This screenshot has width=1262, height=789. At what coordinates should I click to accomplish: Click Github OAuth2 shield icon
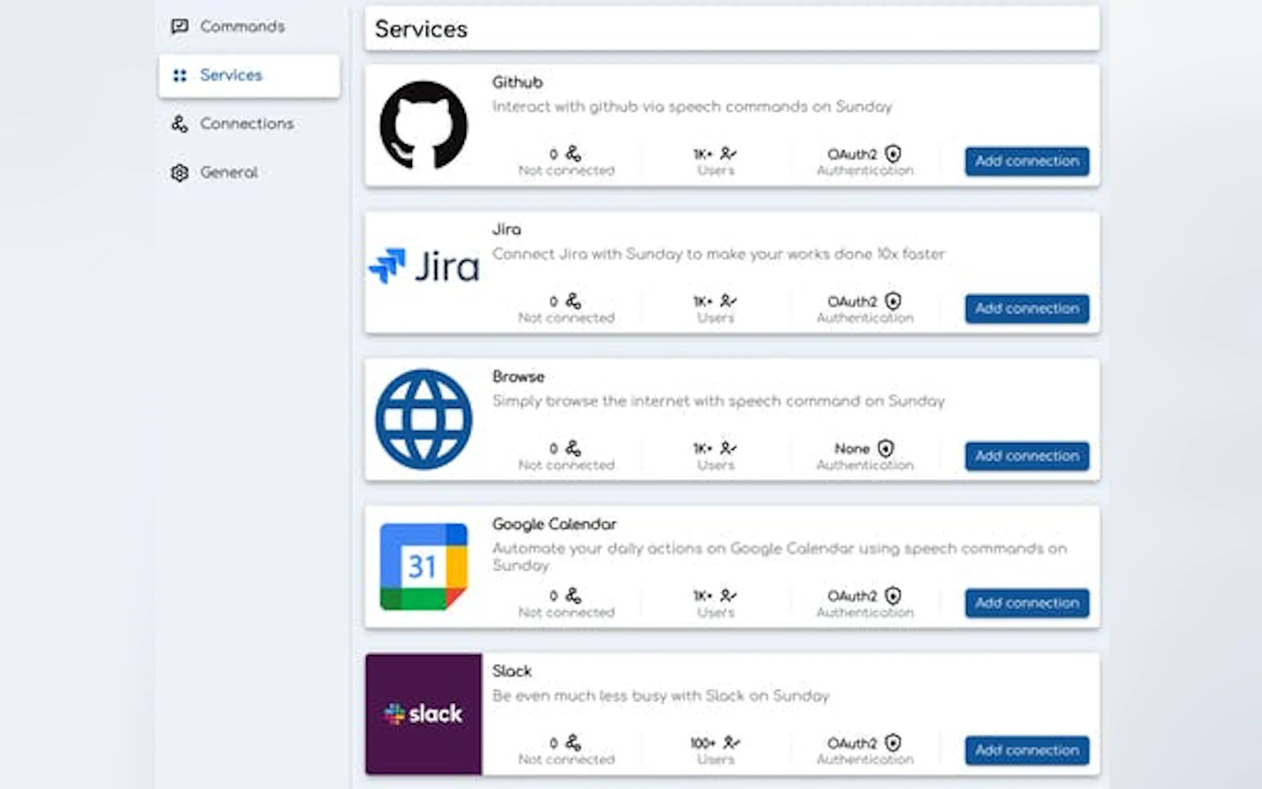(x=893, y=154)
